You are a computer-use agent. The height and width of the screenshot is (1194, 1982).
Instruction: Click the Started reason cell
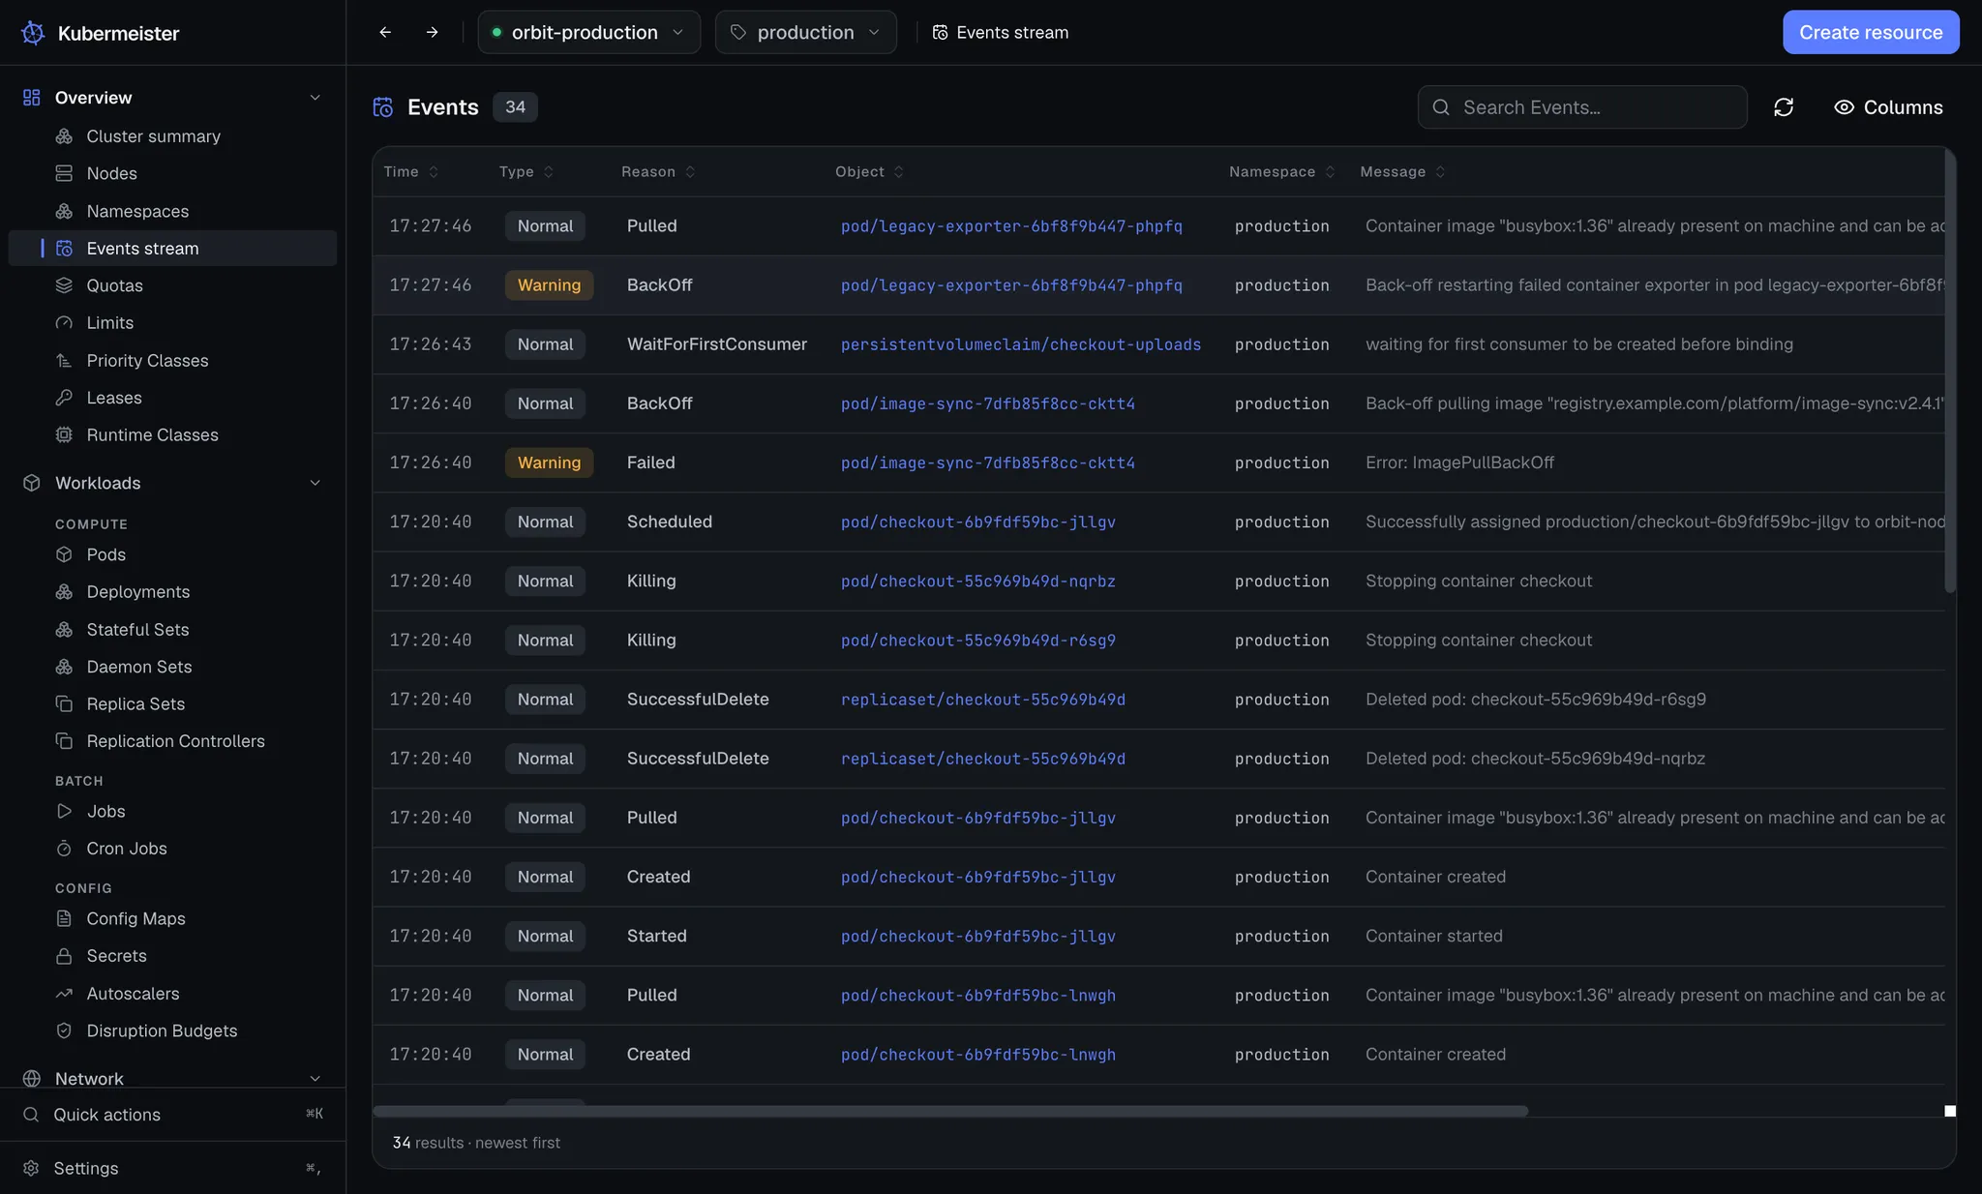(656, 936)
